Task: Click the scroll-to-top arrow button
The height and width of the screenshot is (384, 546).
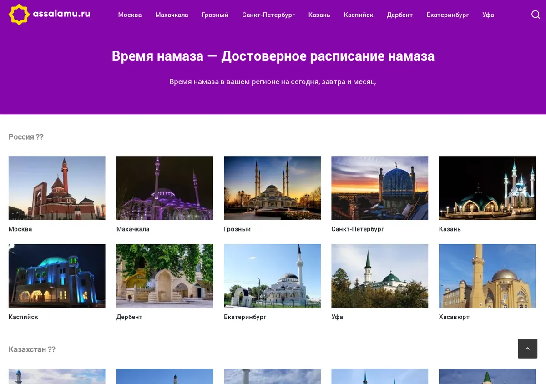Action: click(x=527, y=349)
